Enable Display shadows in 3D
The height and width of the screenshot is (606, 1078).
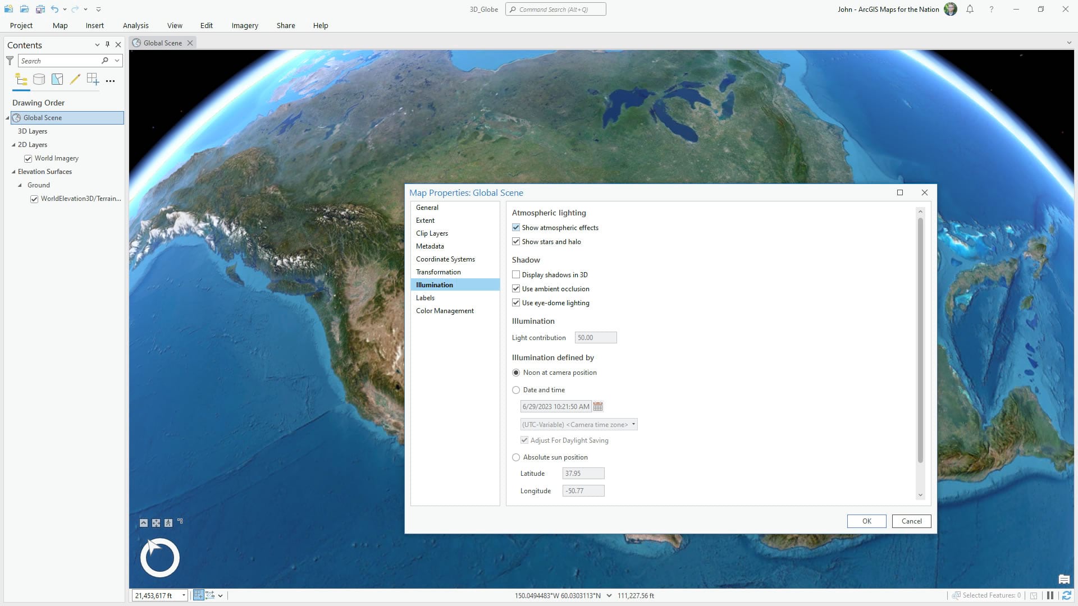[x=516, y=275]
